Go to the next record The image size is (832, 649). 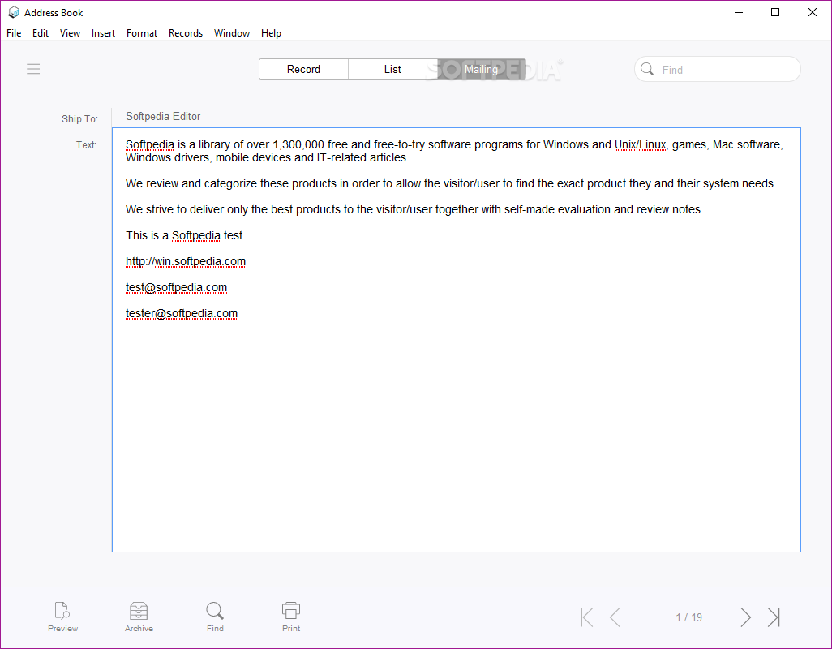[745, 617]
